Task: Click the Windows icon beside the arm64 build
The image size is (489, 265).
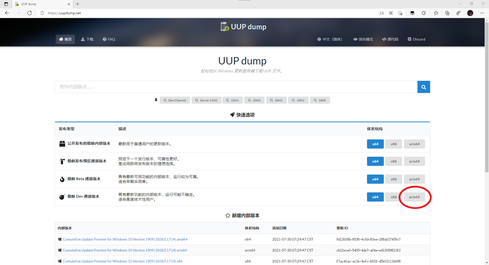Action: pos(60,250)
